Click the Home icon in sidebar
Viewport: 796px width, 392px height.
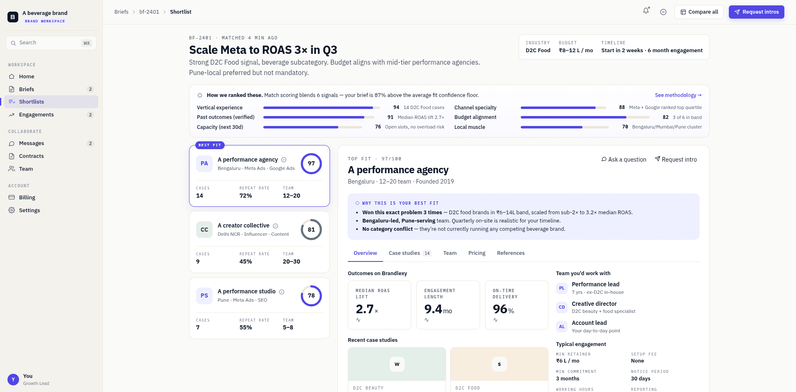pyautogui.click(x=12, y=76)
